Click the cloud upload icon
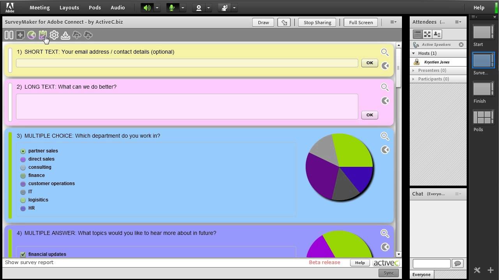The height and width of the screenshot is (280, 499). tap(77, 35)
